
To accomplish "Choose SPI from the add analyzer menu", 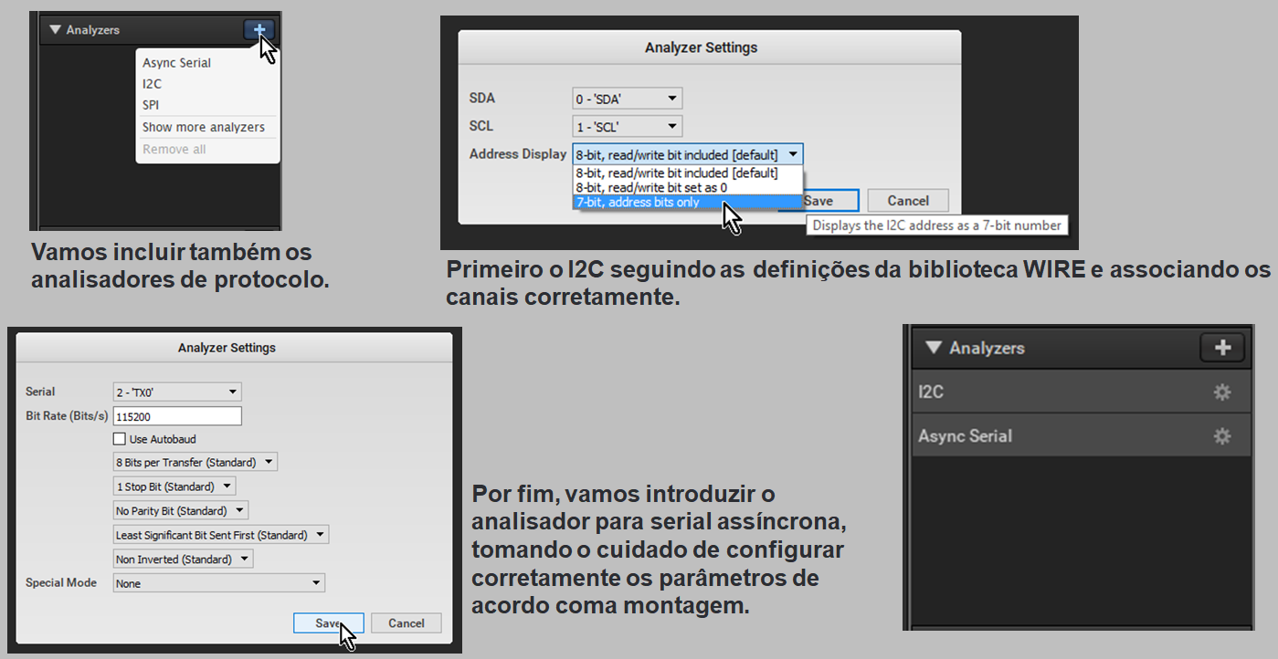I will (151, 105).
